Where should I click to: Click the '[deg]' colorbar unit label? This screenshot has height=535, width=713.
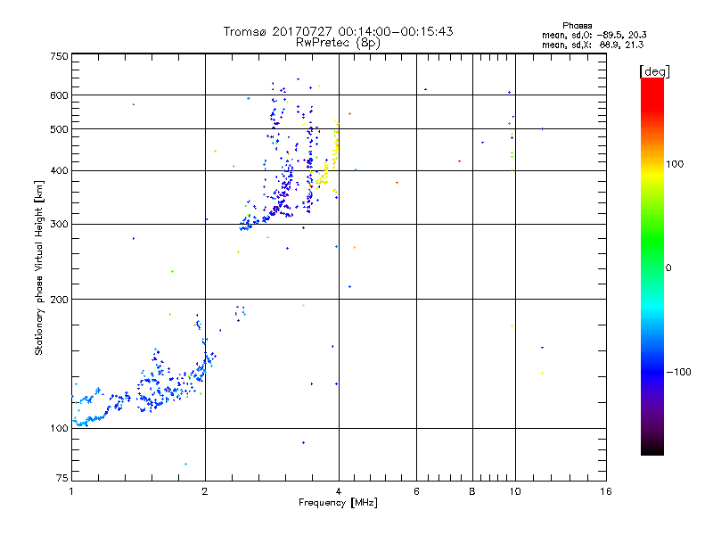654,71
